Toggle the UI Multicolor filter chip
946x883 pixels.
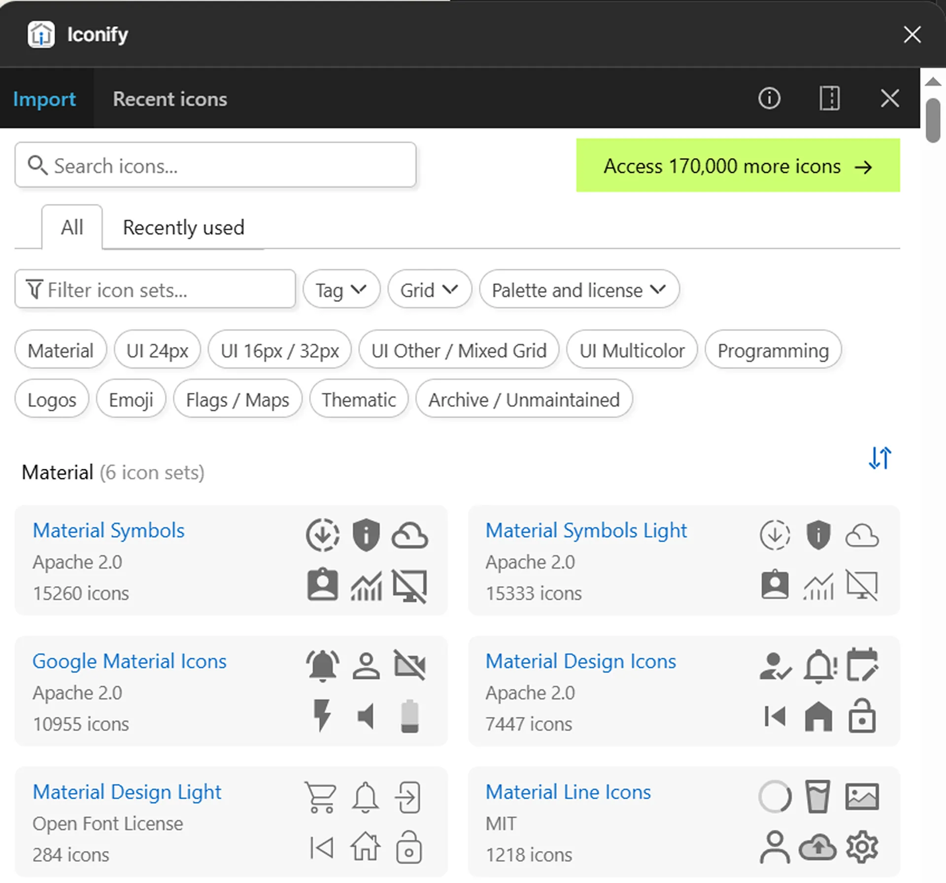[x=632, y=351]
